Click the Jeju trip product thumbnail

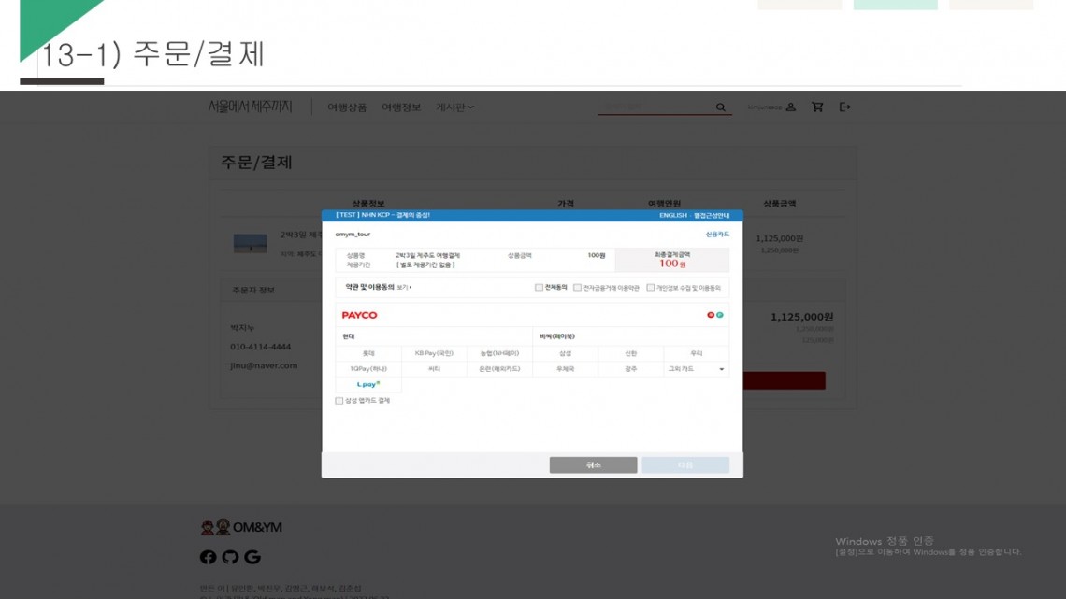(x=251, y=243)
